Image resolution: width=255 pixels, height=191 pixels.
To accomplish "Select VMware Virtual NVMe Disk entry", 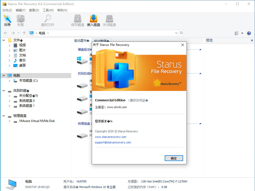I will coord(37,121).
